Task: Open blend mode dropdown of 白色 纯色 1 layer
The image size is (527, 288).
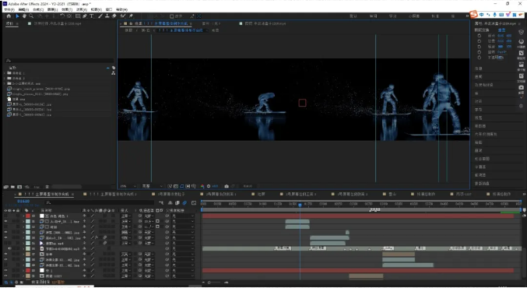Action: (x=125, y=216)
